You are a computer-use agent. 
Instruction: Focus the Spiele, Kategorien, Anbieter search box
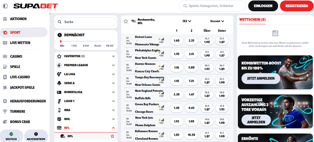pyautogui.click(x=212, y=6)
